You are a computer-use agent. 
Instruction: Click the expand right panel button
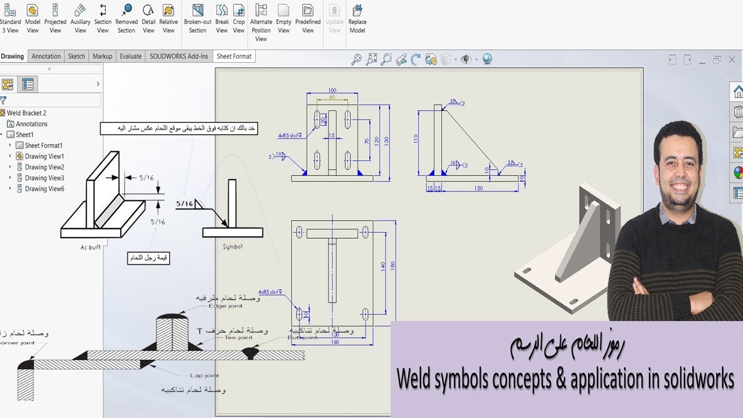[687, 59]
